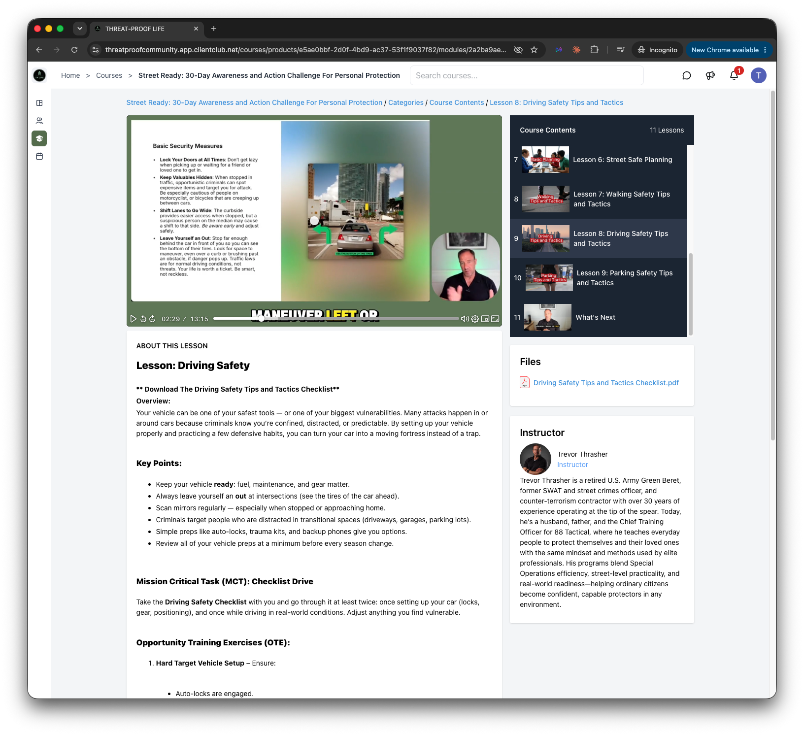Open the user profile avatar T

759,75
